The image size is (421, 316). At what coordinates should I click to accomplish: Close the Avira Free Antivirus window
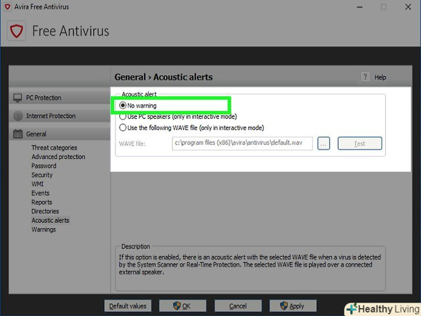pos(408,7)
